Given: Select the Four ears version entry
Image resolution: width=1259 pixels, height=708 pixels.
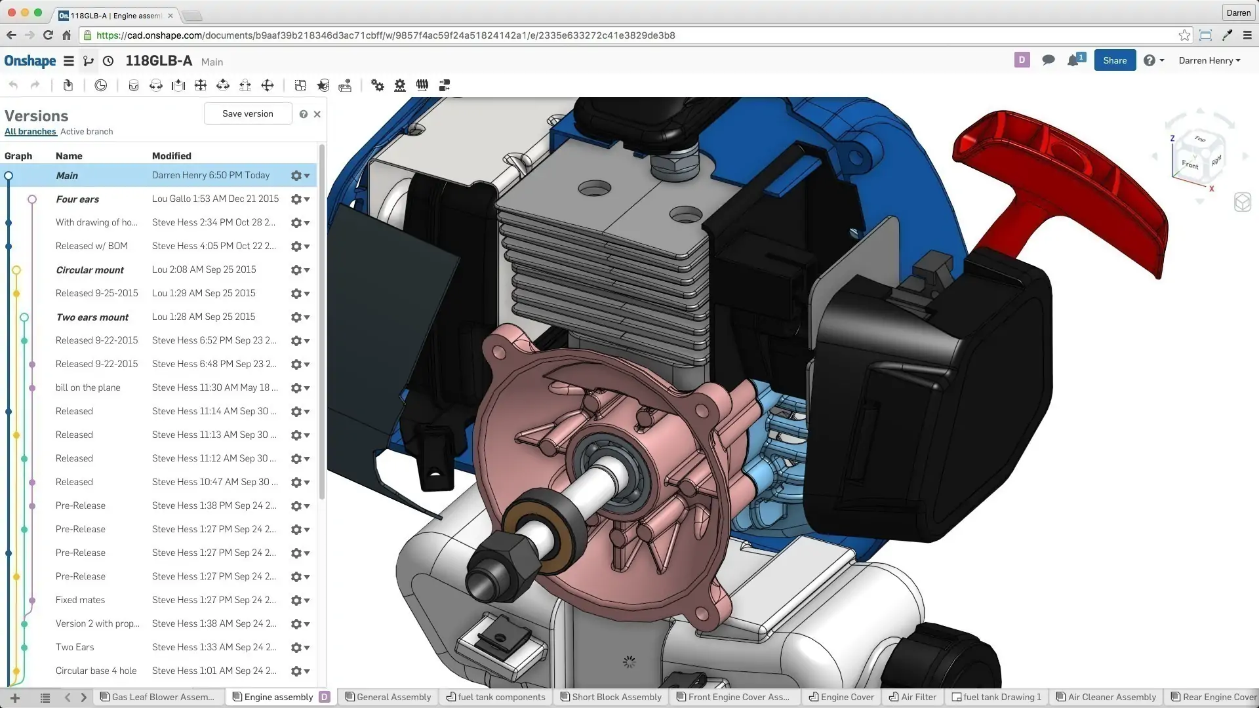Looking at the screenshot, I should [77, 199].
